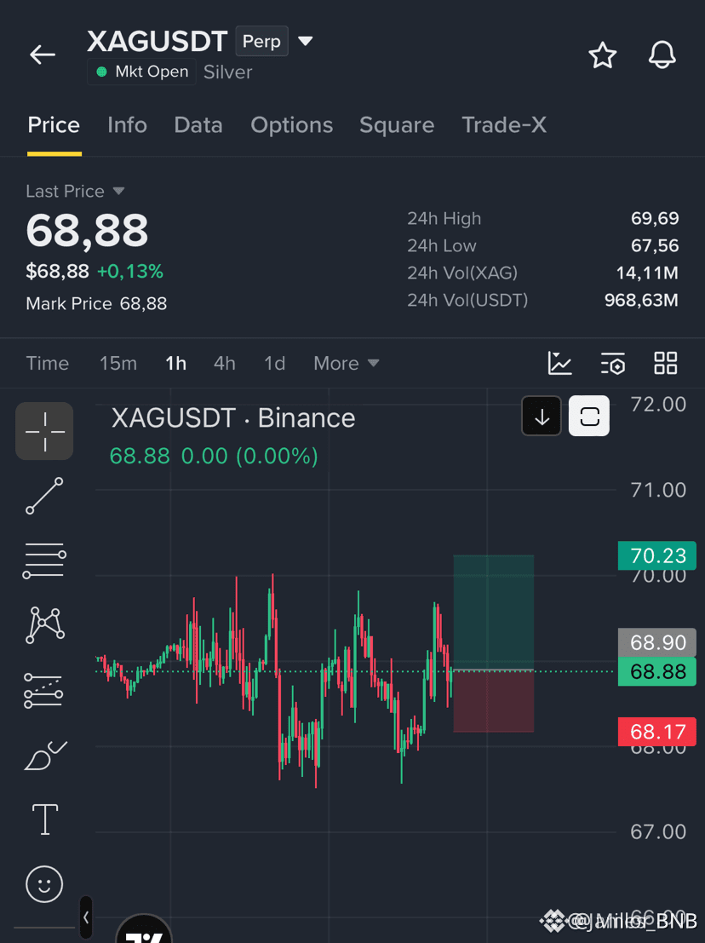Click the 24h Vol(USDT) value 968,63M
705x943 pixels.
pyautogui.click(x=641, y=300)
